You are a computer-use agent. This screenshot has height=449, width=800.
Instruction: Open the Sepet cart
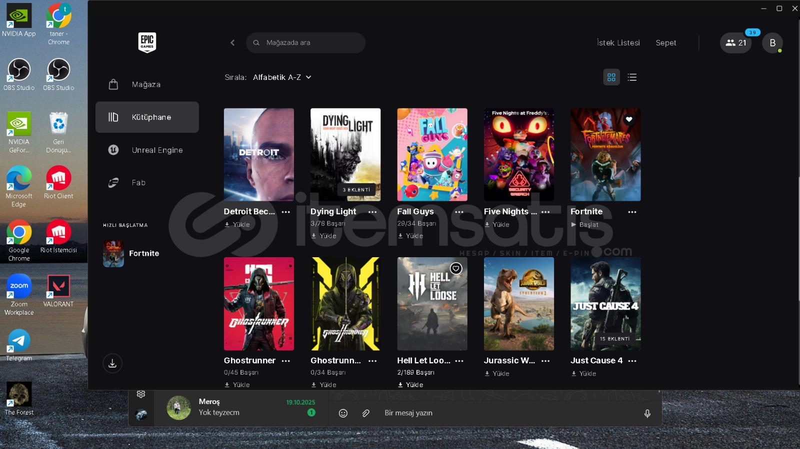point(665,43)
